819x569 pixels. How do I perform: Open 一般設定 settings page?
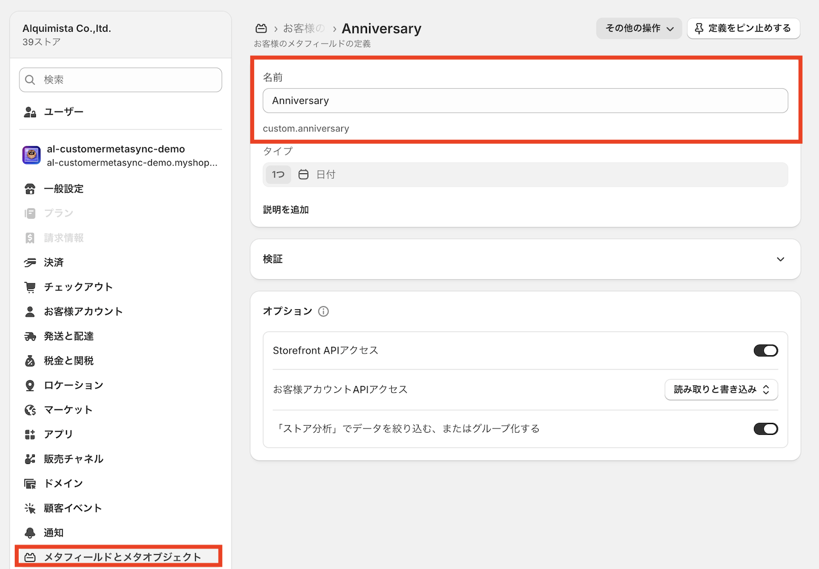pos(121,189)
